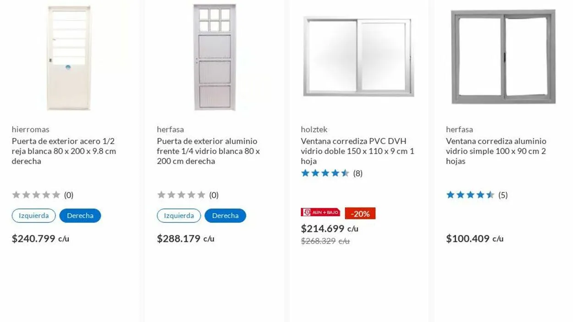This screenshot has height=322, width=573.
Task: View holztek PVC sliding window image
Action: pos(358,57)
